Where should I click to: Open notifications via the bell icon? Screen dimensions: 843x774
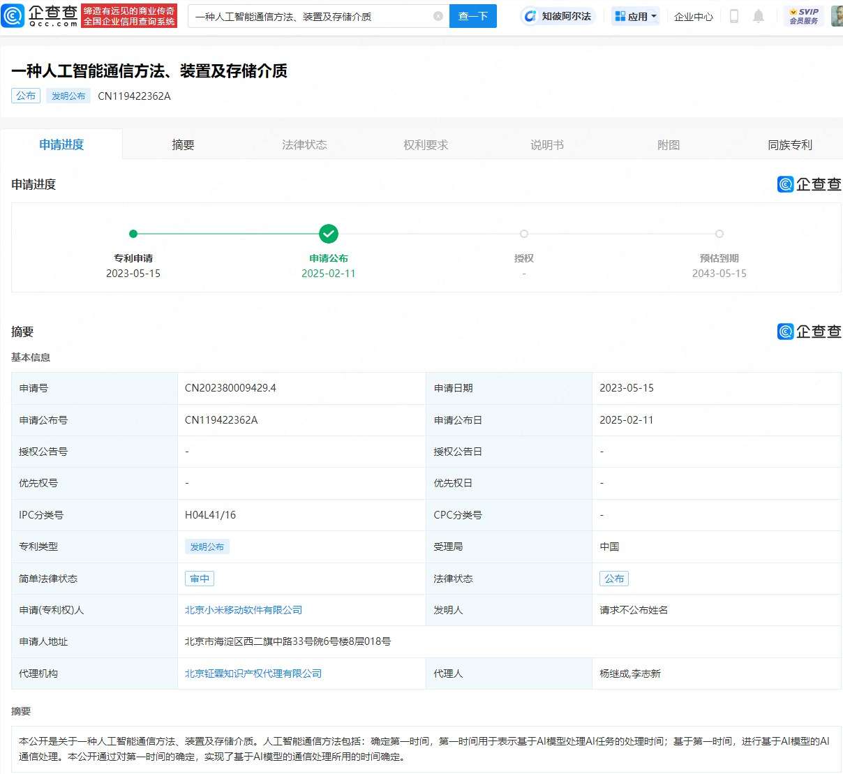pyautogui.click(x=759, y=15)
